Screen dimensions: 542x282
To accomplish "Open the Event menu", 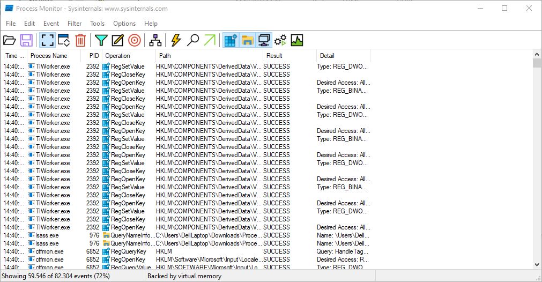I will (x=51, y=24).
